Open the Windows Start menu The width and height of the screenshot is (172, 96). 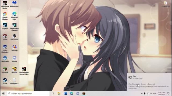(3, 94)
